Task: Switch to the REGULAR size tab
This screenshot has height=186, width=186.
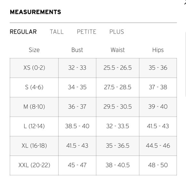Action: pos(23,32)
